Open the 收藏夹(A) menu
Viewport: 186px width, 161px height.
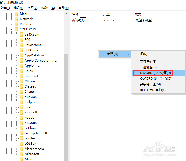[x=48, y=8]
